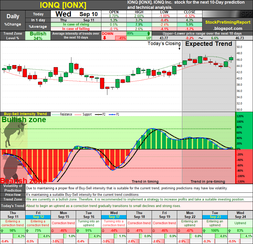Click the red down arrow beside -47%
253x244 pixels.
coord(179,231)
